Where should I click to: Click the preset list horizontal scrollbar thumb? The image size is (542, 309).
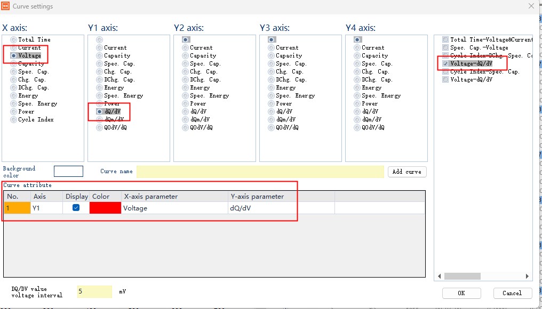point(462,276)
